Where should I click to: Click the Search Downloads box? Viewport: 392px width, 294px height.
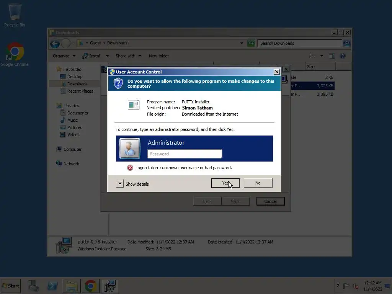point(299,43)
